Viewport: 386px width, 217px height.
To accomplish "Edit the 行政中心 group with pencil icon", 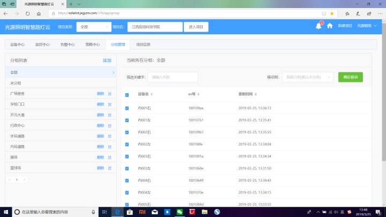I will [110, 125].
